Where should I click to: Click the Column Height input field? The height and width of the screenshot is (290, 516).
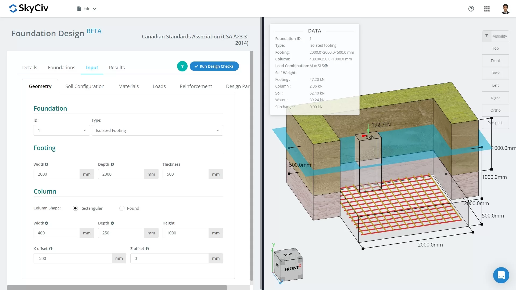(186, 233)
